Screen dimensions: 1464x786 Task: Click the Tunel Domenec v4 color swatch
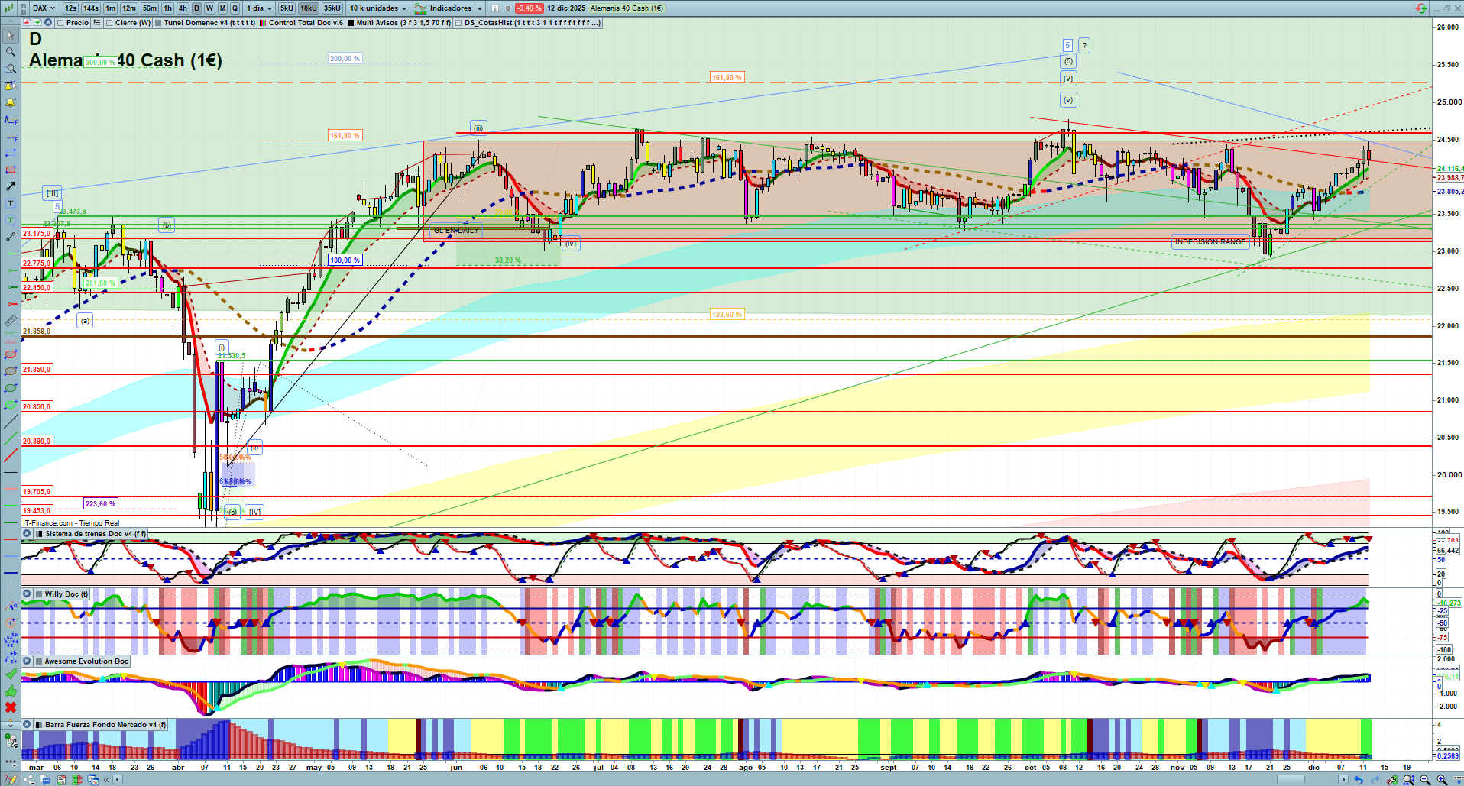(x=158, y=23)
